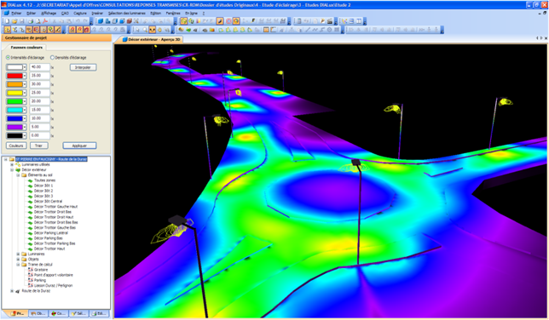Click the yellow color swatch

[14, 93]
